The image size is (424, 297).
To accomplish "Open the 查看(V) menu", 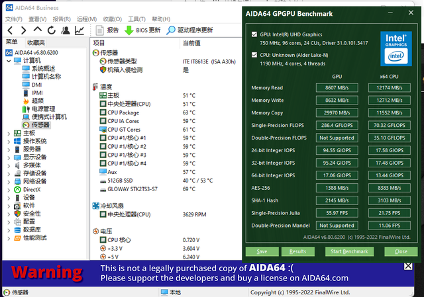I will [x=38, y=19].
